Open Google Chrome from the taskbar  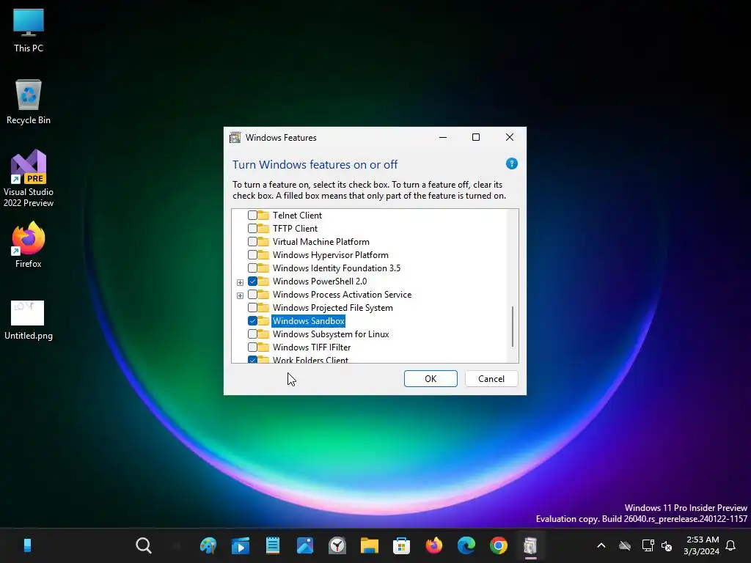[498, 545]
